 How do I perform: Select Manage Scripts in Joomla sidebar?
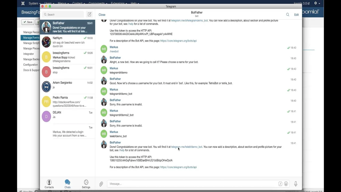[x=31, y=43]
